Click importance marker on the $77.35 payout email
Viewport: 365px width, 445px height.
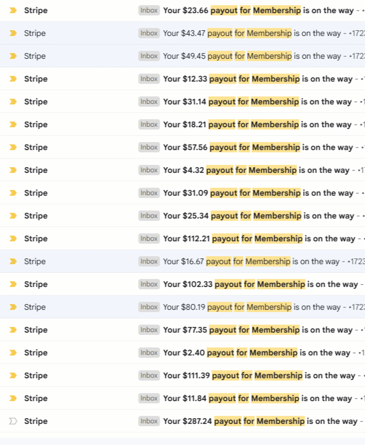pos(13,330)
